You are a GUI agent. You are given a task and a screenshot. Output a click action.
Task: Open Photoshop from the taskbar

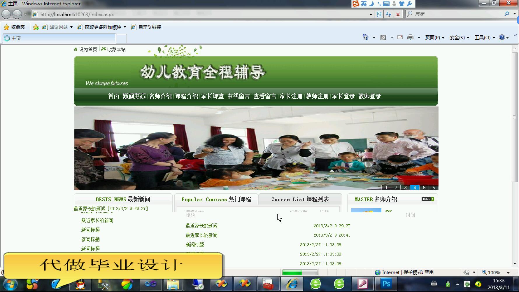pos(386,284)
